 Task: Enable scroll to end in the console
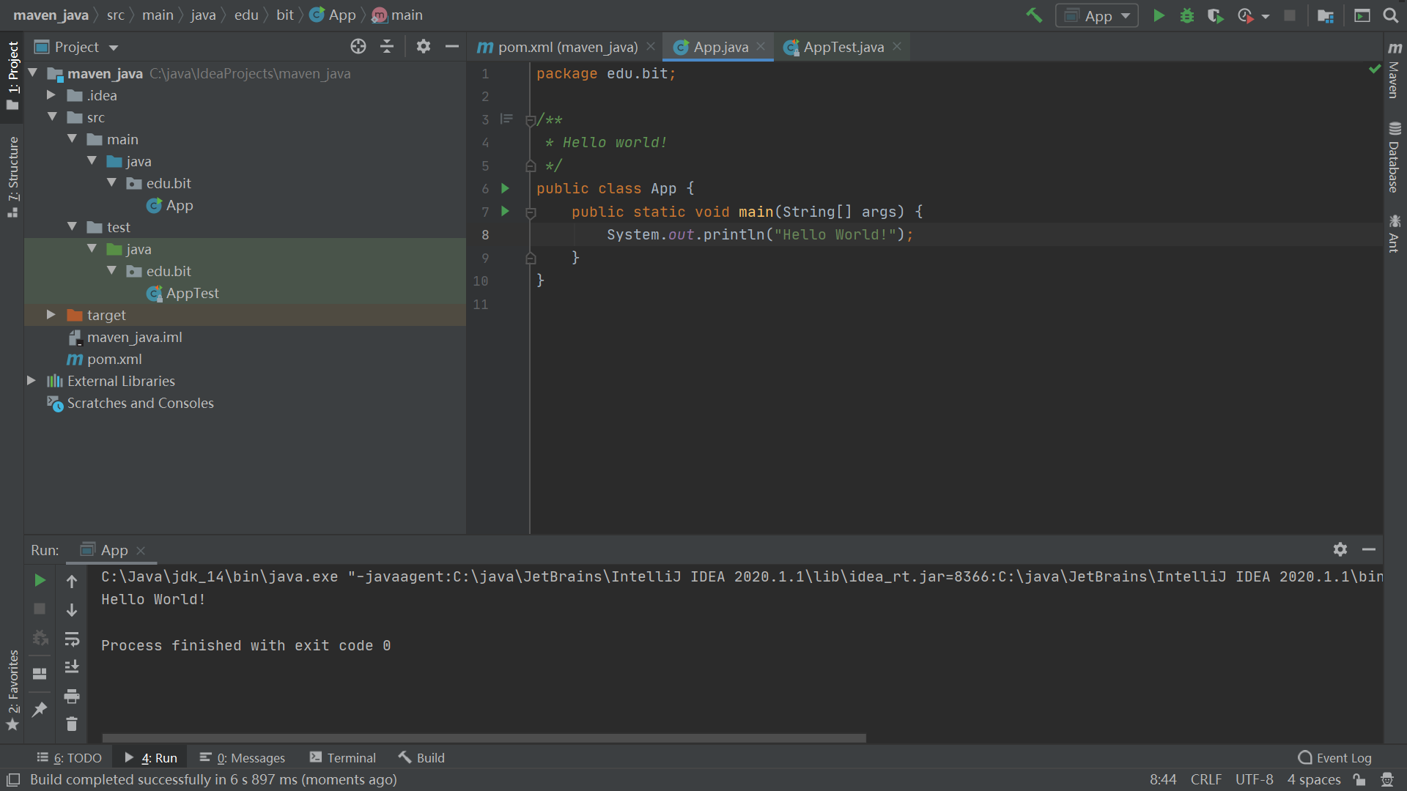[x=72, y=666]
